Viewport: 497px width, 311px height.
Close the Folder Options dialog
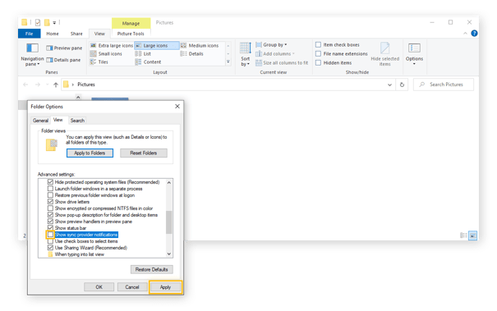pyautogui.click(x=177, y=107)
